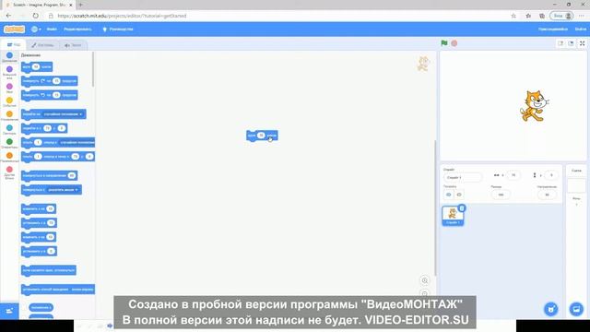Click the turn clockwise degrees block
This screenshot has width=590, height=332.
(49, 81)
